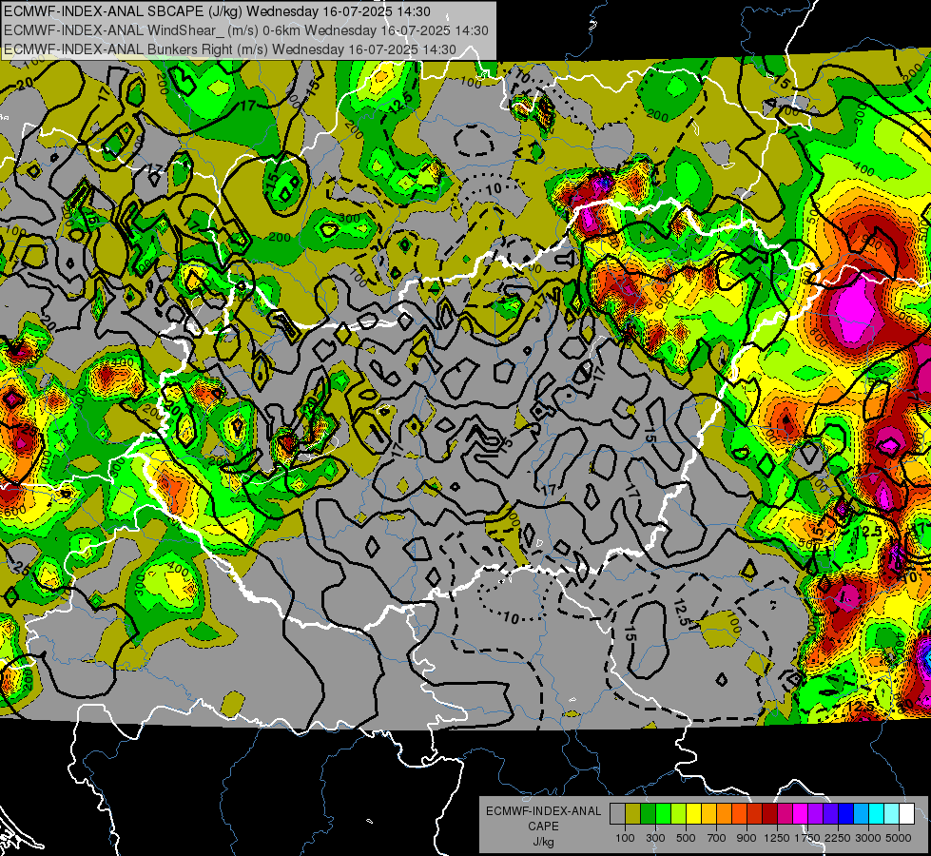This screenshot has width=931, height=856.
Task: Click the 300 legend value
Action: [x=655, y=838]
